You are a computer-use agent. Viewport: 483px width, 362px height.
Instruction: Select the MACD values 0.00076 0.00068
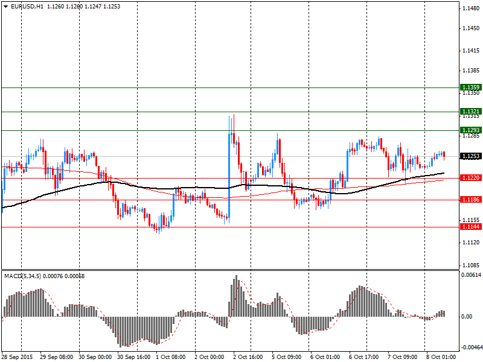(64, 276)
